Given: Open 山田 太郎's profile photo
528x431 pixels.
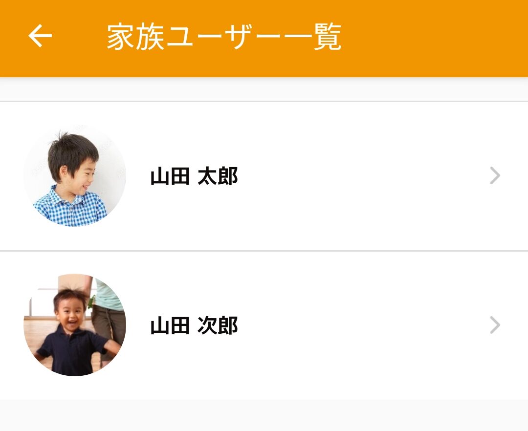Looking at the screenshot, I should click(x=75, y=175).
